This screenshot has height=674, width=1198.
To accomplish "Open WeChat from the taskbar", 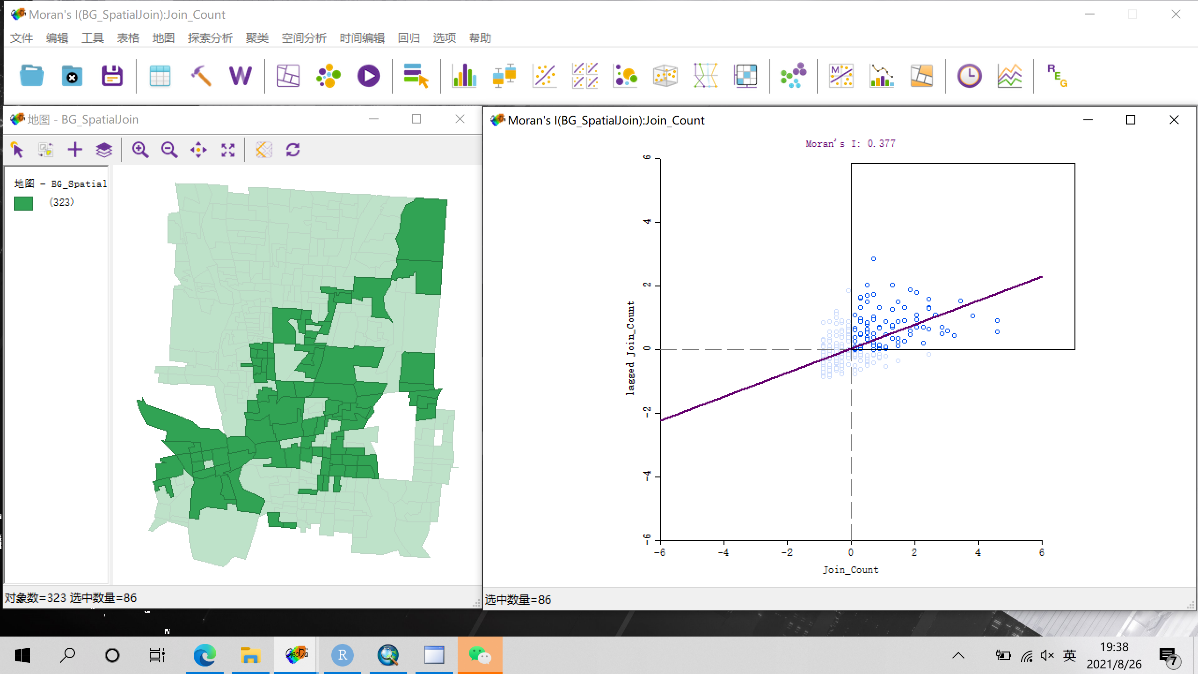I will click(x=480, y=655).
